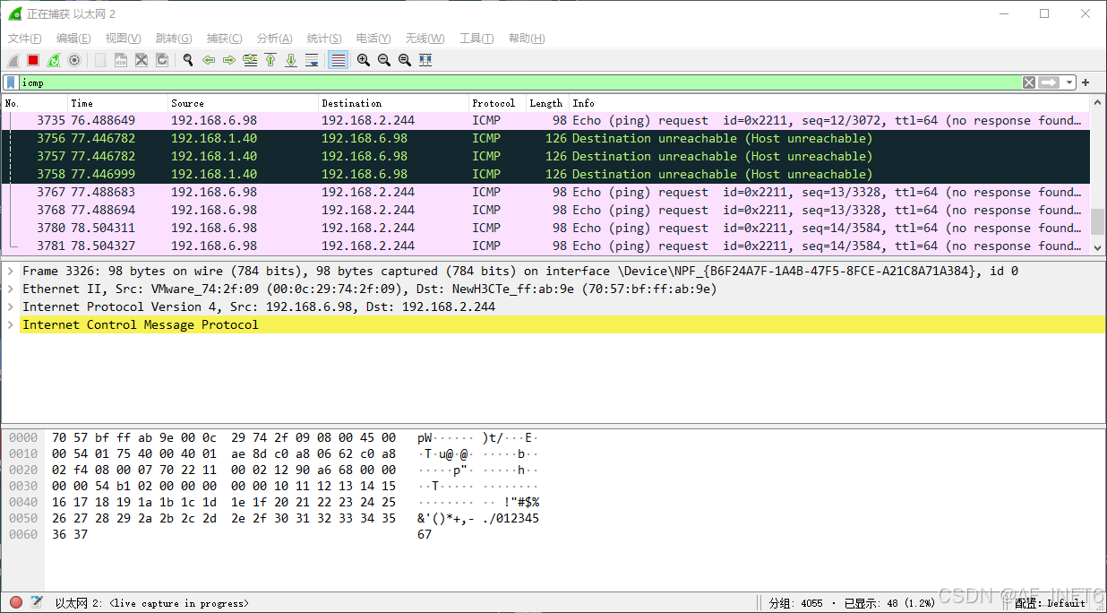Viewport: 1107px width, 613px height.
Task: Click the save capture file icon
Action: pos(121,60)
